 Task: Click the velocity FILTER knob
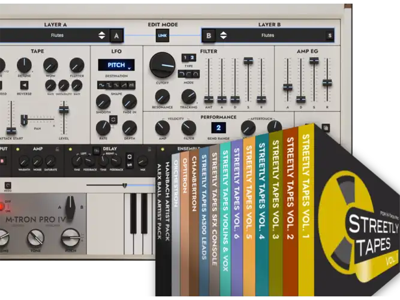(x=189, y=128)
